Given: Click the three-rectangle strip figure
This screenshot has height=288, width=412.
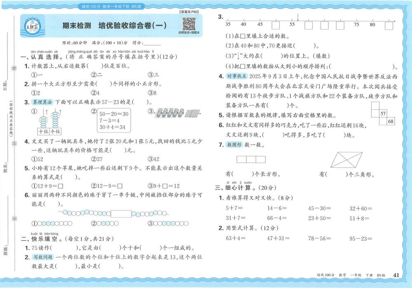Looking at the screenshot, I should (251, 159).
